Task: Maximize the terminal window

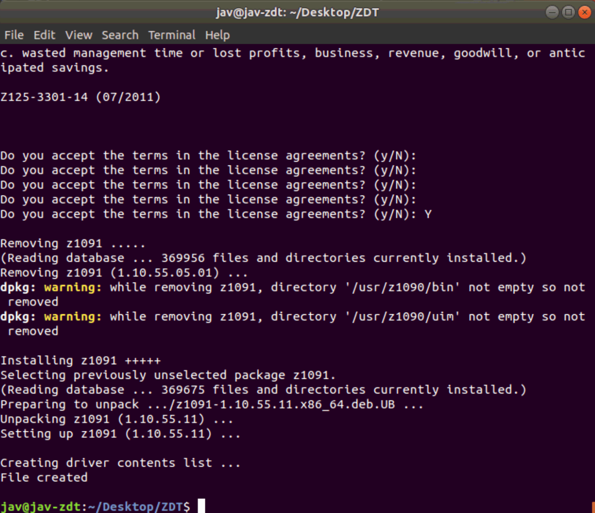Action: [568, 13]
